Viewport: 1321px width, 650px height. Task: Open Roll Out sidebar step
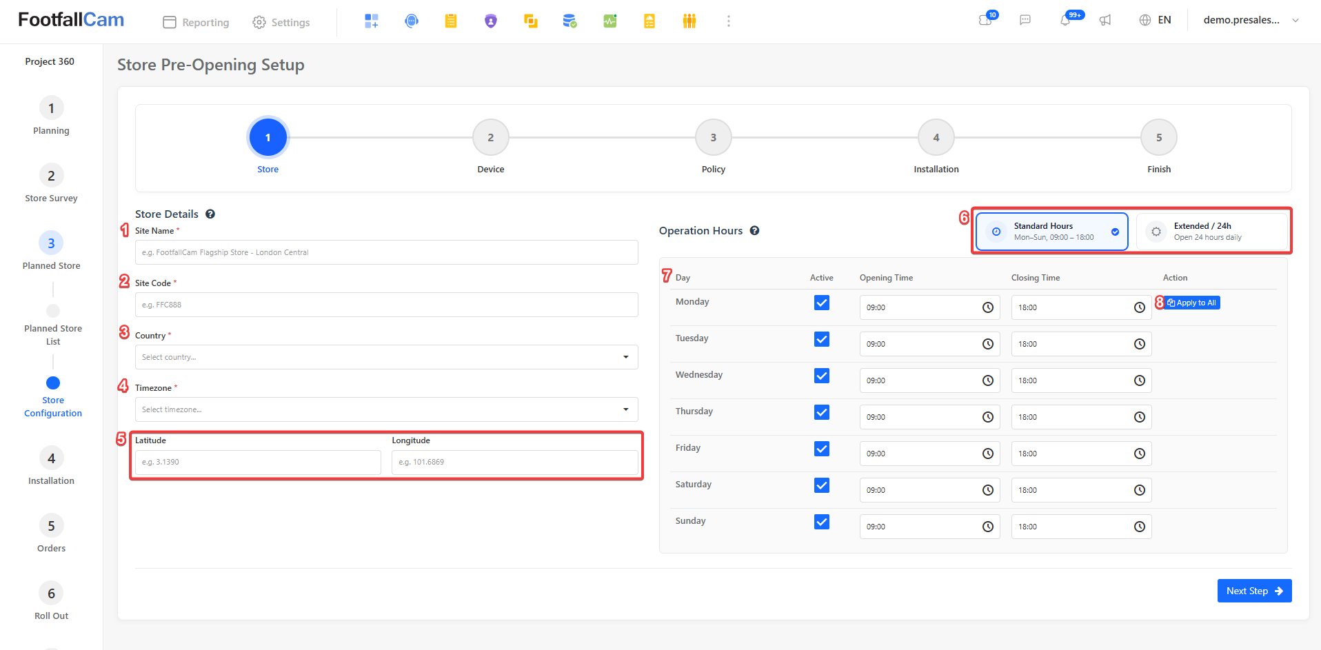pyautogui.click(x=51, y=601)
